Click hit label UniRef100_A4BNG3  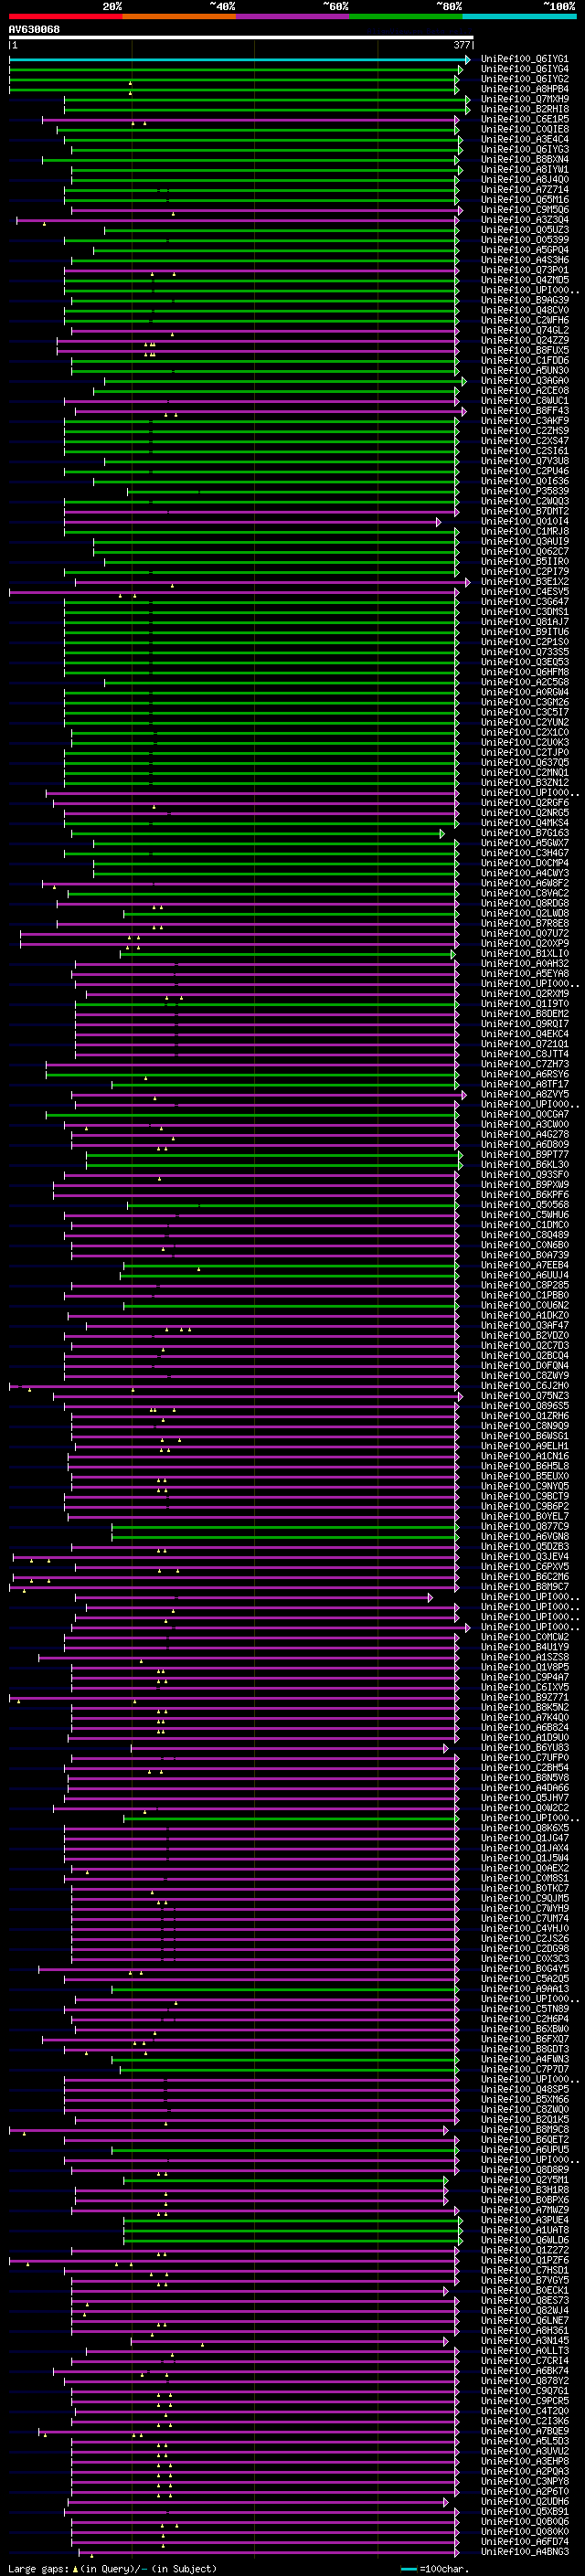525,2552
